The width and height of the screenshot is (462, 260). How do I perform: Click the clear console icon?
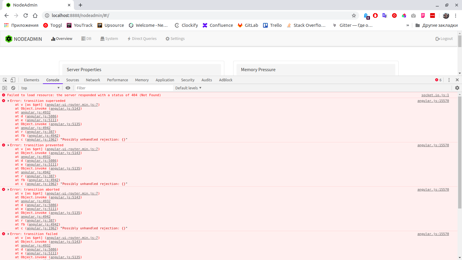13,88
